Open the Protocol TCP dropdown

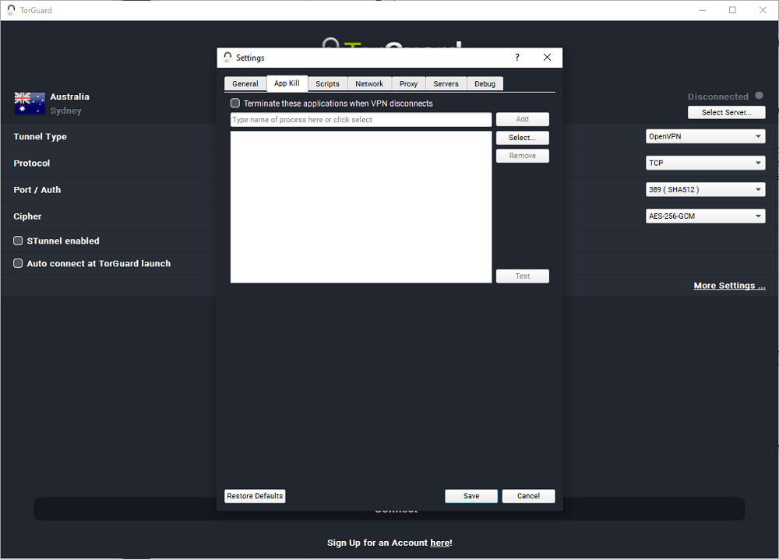(x=705, y=163)
